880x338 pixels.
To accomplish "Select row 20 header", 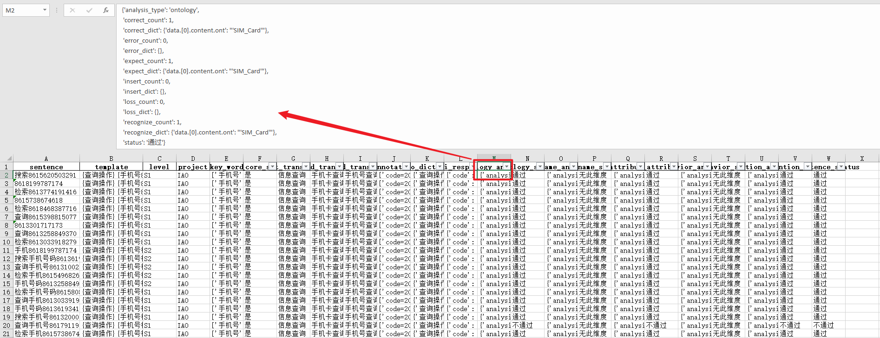I will point(7,325).
